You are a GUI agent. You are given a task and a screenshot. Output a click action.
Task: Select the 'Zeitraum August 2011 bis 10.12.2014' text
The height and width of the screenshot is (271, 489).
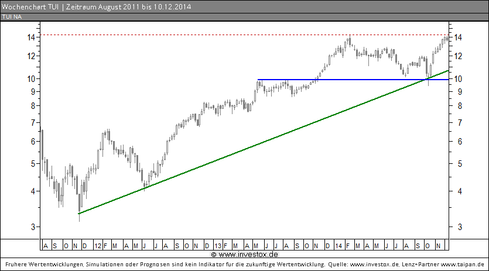point(128,6)
